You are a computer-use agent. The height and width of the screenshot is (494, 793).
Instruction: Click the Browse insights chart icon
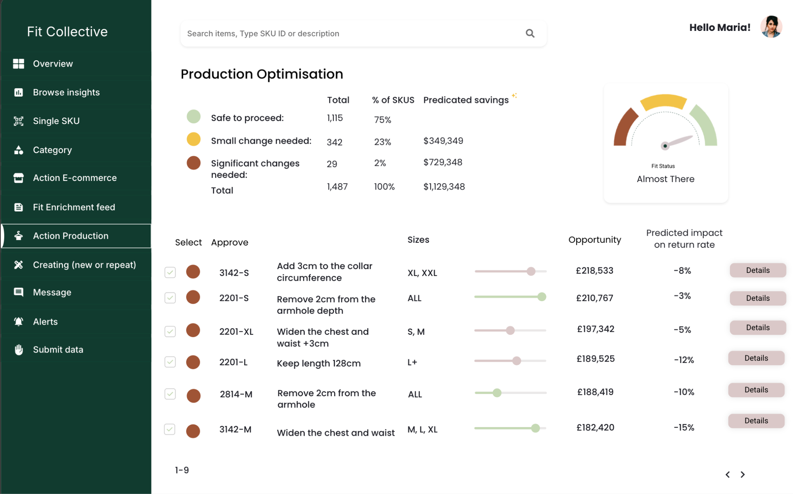19,92
